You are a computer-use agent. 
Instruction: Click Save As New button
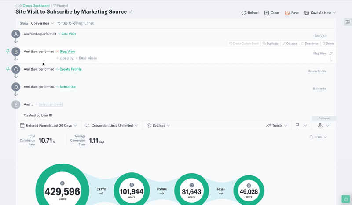click(318, 13)
